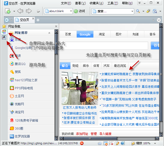Click the red stop loading status icon

point(82,143)
